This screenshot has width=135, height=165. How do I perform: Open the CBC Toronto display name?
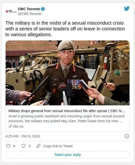point(29,9)
